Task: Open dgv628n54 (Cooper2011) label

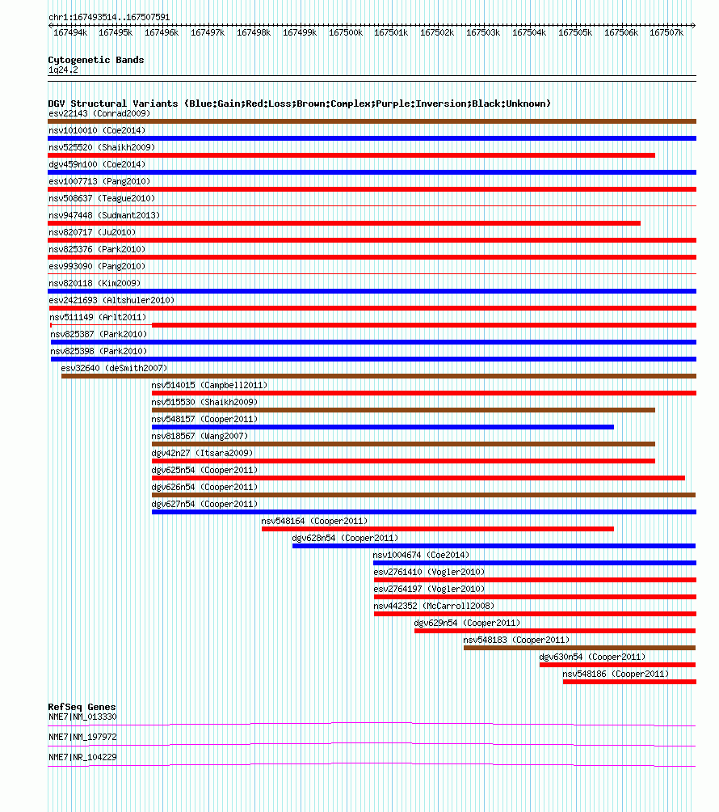Action: pos(345,538)
